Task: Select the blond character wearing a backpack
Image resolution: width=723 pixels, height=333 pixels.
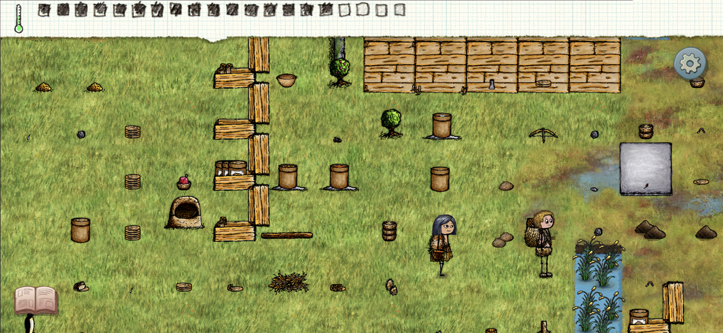Action: [540, 243]
